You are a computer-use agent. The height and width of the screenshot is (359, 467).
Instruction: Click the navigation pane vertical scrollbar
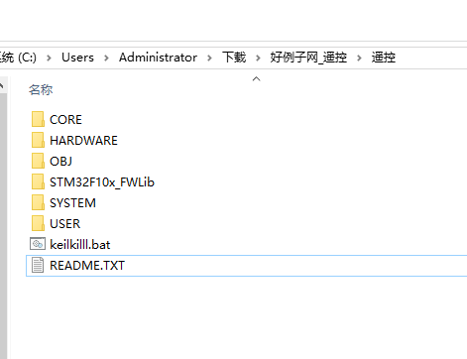pos(3,226)
